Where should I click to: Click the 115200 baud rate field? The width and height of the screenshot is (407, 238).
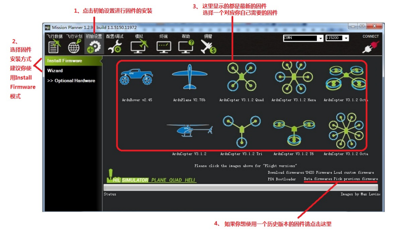(x=335, y=38)
